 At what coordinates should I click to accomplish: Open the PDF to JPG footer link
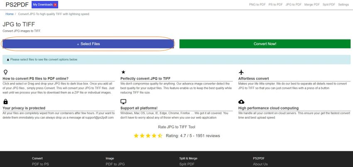pyautogui.click(x=115, y=164)
